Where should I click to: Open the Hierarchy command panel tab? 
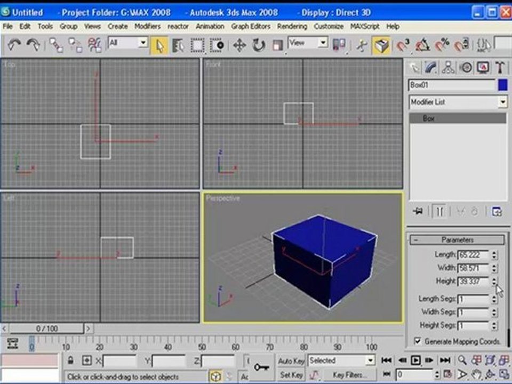pyautogui.click(x=449, y=68)
